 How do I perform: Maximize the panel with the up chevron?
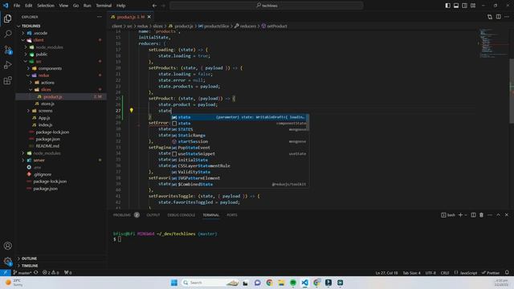(498, 215)
